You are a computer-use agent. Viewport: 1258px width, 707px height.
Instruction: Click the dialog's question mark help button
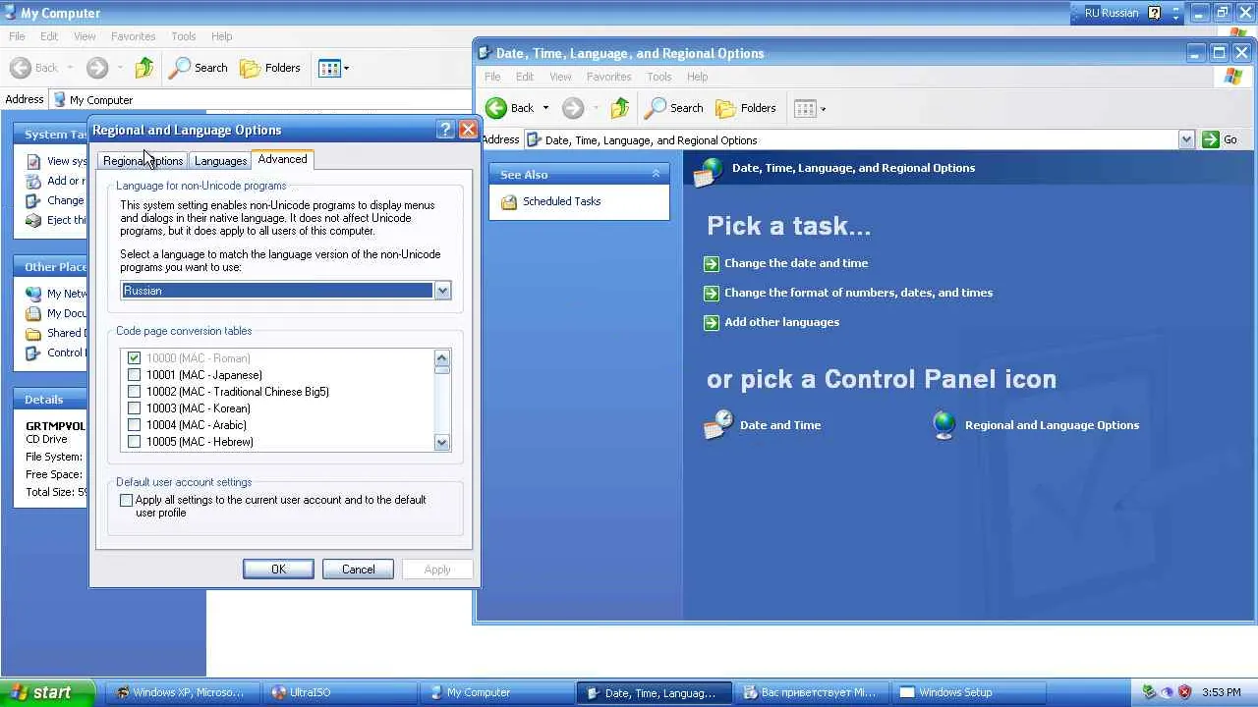(x=445, y=130)
